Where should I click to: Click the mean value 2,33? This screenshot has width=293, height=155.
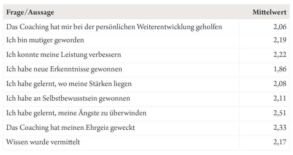coord(280,127)
